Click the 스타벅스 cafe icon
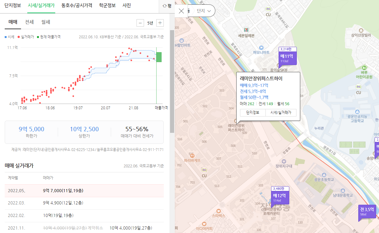 click(x=219, y=210)
